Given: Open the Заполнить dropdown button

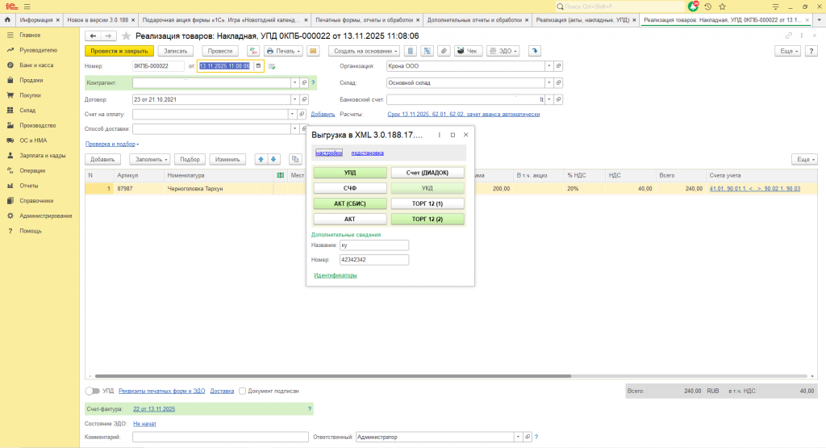Looking at the screenshot, I should point(151,159).
